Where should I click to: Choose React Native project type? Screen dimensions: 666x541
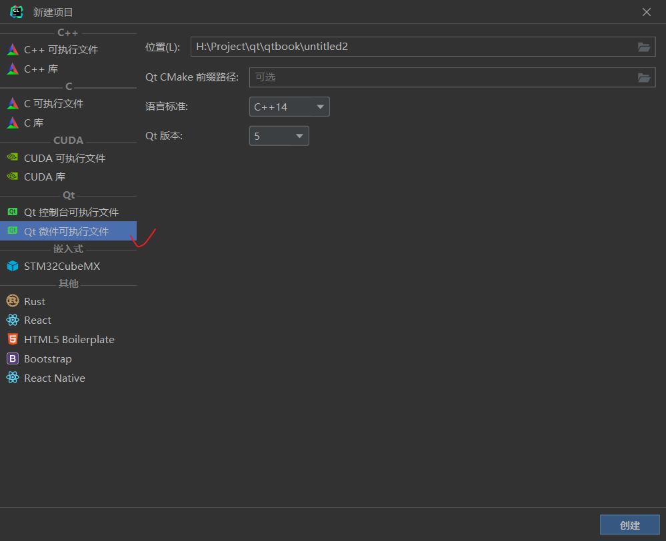69,378
